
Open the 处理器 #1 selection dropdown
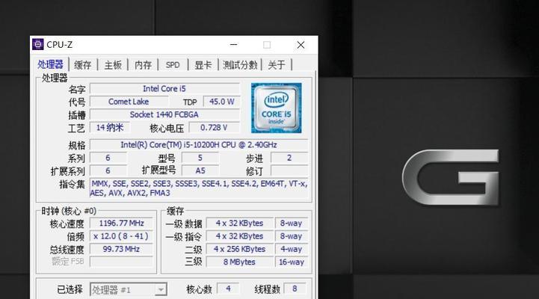point(129,289)
